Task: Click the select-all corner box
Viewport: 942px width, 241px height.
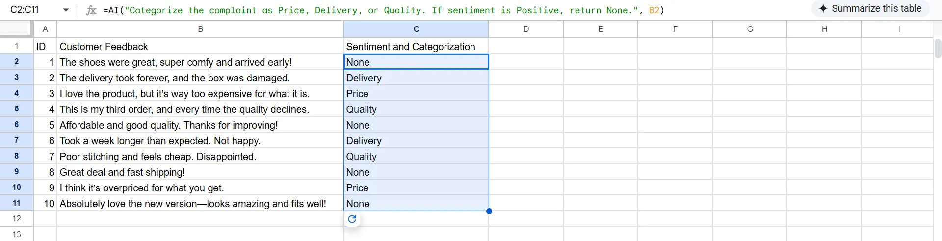Action: click(x=17, y=29)
